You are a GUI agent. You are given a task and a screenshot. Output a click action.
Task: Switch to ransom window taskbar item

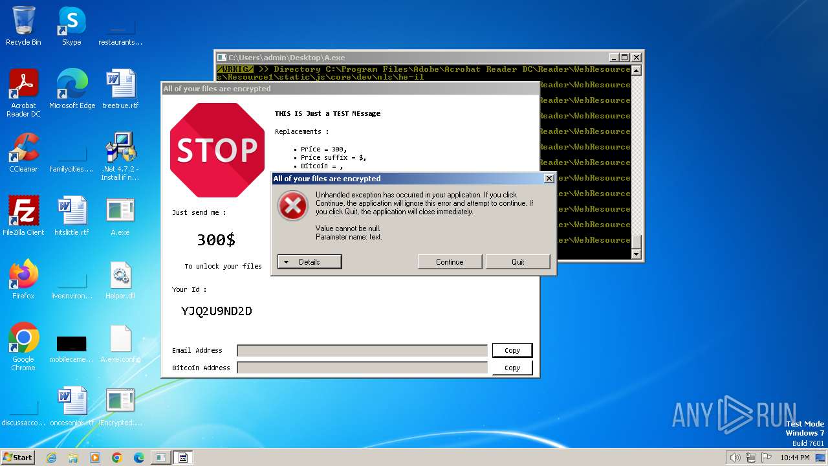(183, 458)
